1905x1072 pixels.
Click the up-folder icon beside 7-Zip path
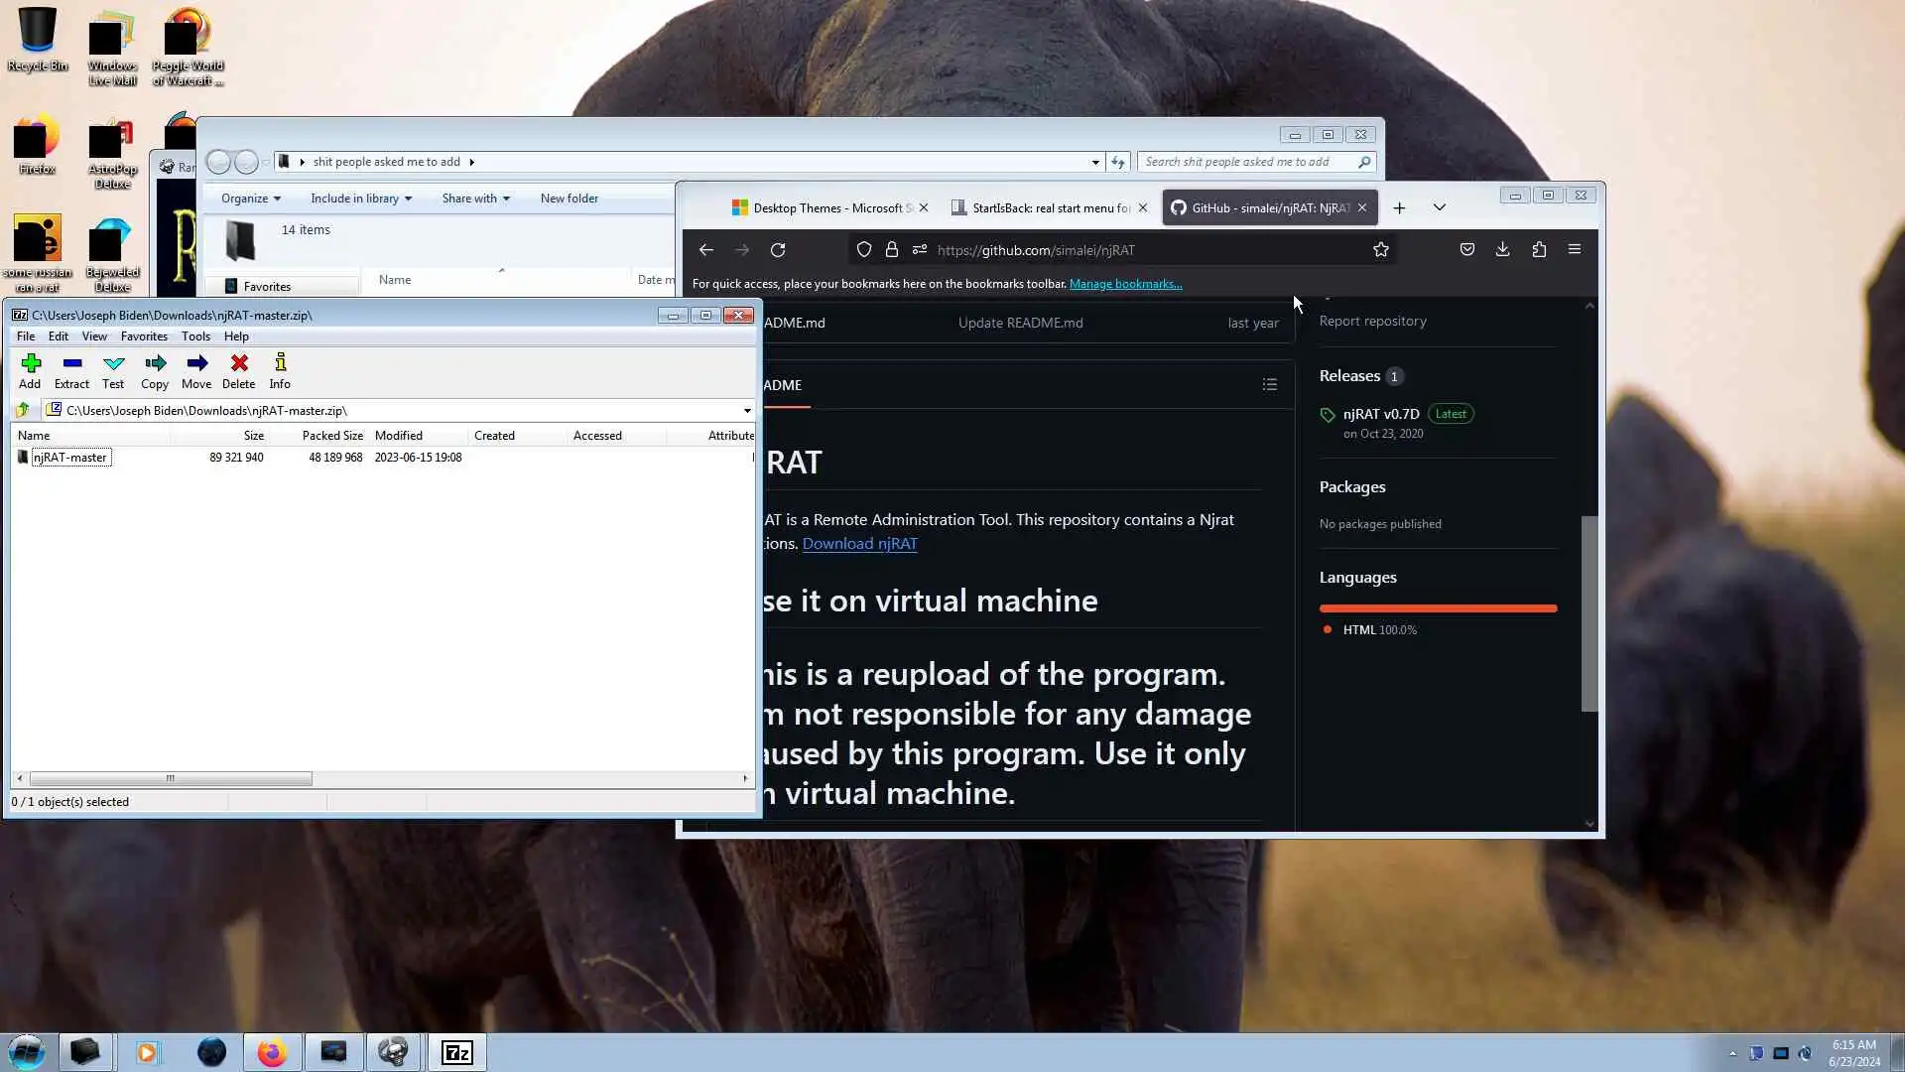[23, 410]
